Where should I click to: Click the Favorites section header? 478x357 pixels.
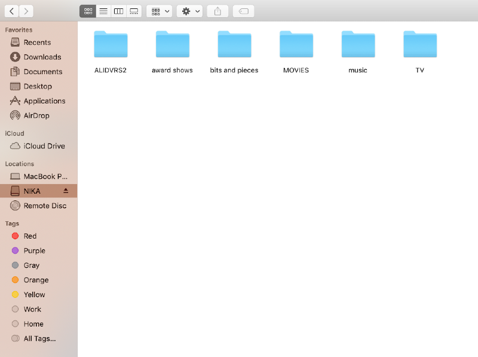click(x=19, y=30)
